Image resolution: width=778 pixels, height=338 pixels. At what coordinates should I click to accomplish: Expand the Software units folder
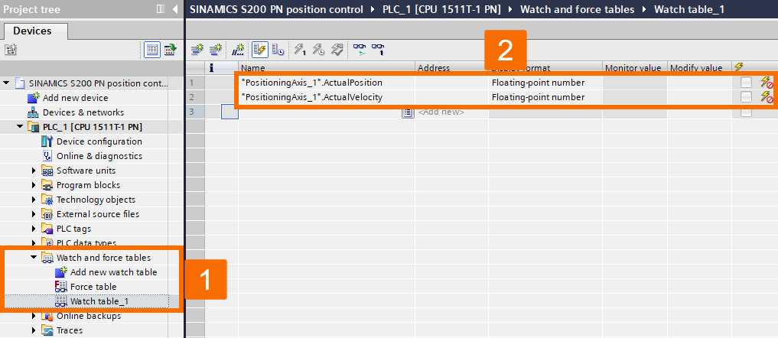tap(34, 171)
